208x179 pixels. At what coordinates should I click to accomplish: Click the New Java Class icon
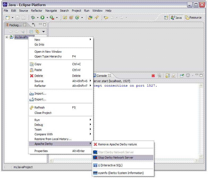pyautogui.click(x=77, y=18)
